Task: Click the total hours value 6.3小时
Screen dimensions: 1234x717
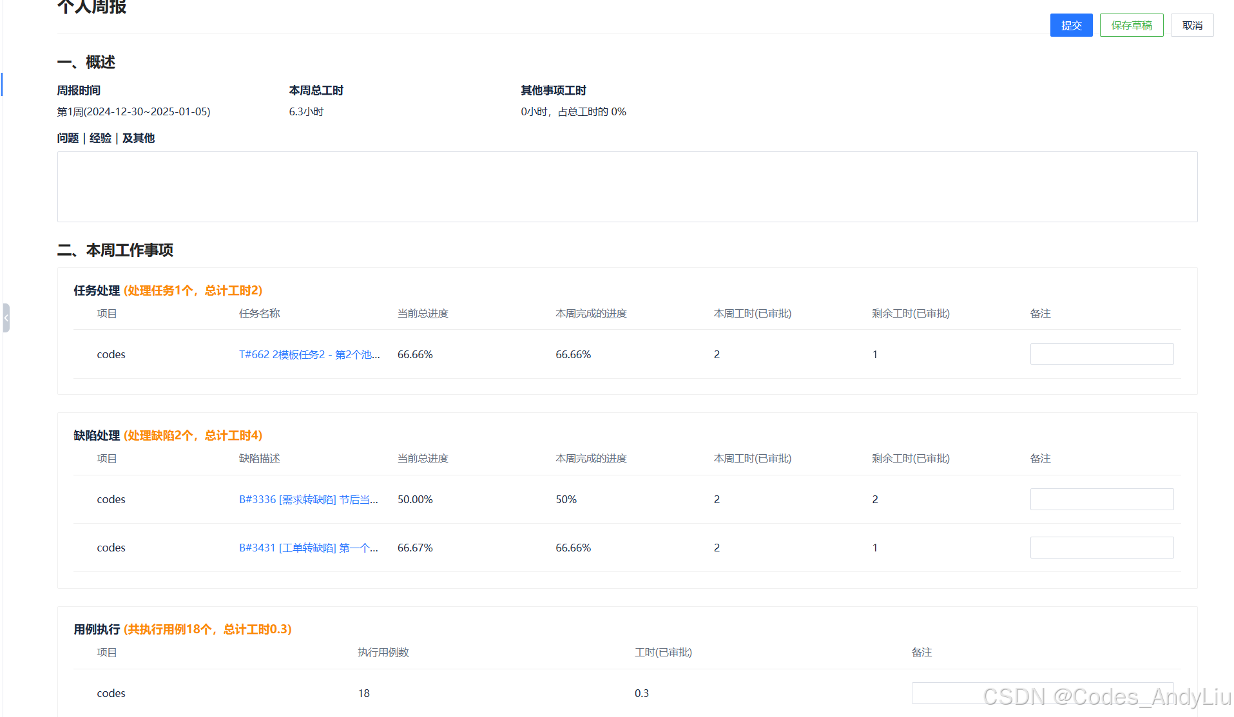Action: coord(306,111)
